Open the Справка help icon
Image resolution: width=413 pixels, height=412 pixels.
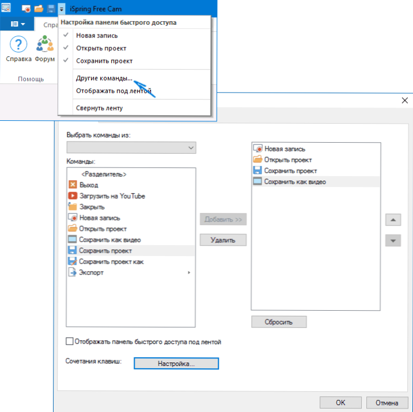tap(18, 49)
